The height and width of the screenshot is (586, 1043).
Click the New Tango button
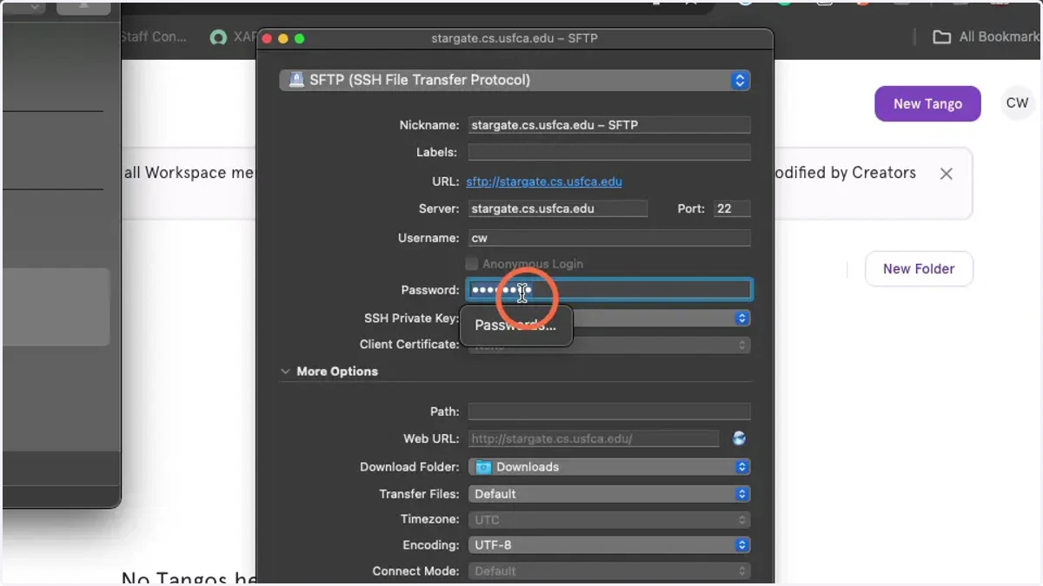927,103
